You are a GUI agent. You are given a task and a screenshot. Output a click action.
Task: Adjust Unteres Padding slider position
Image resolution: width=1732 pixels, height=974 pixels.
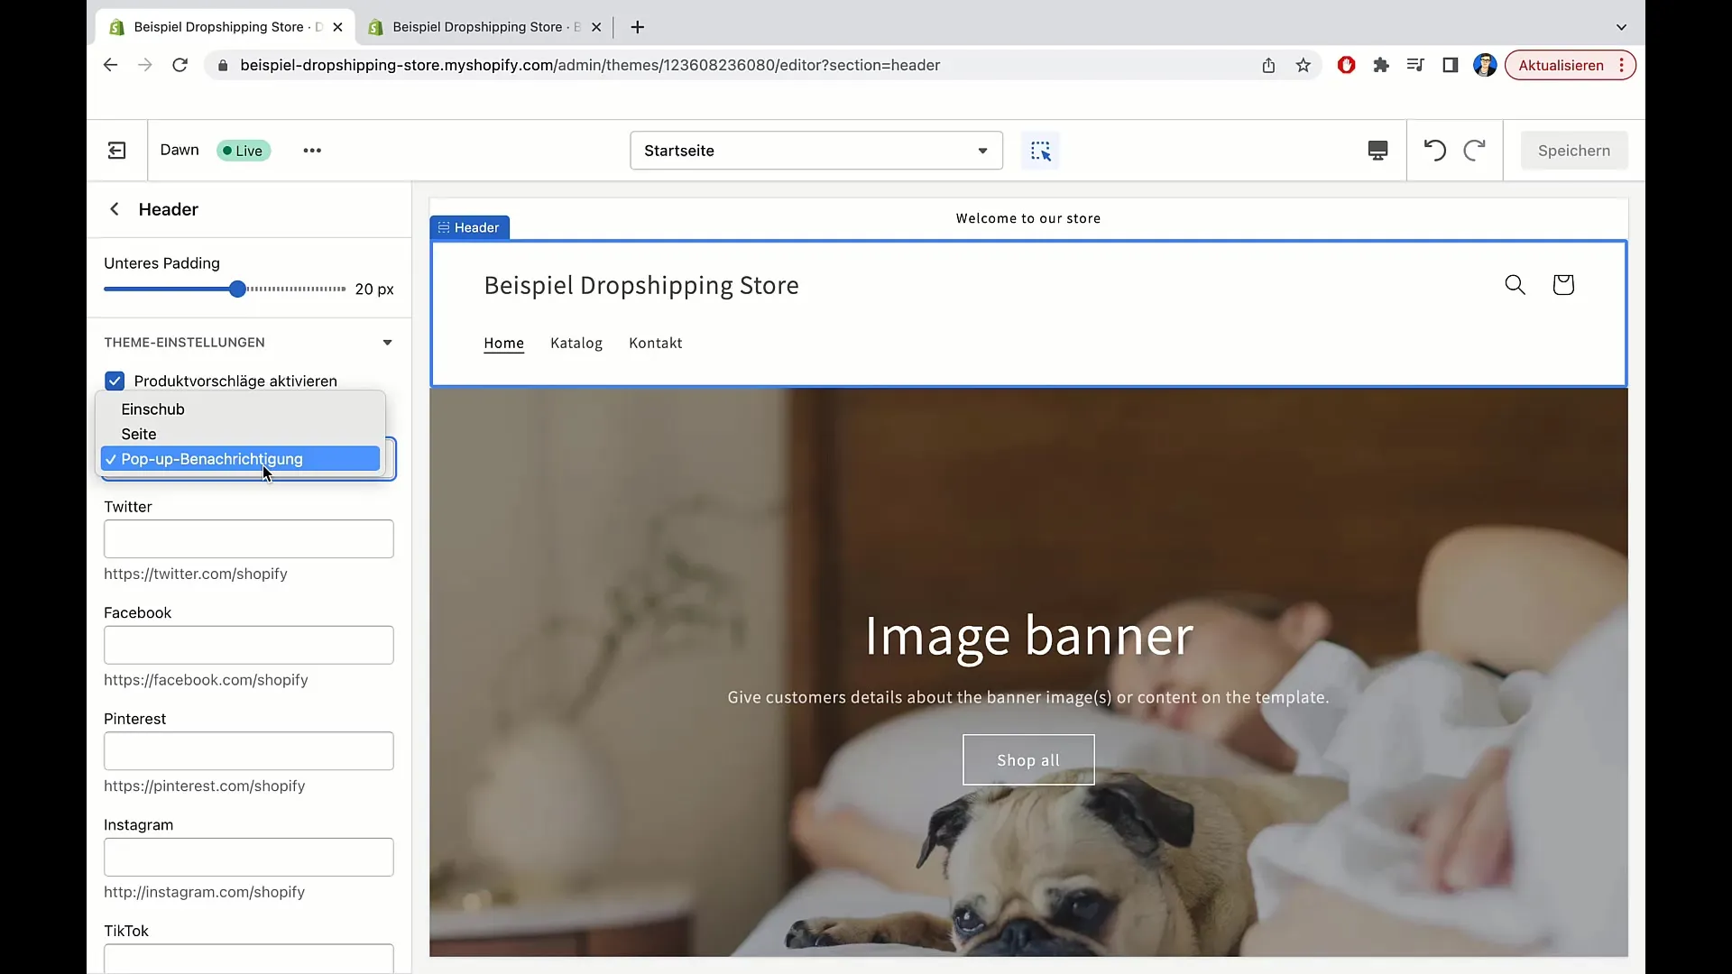click(x=236, y=289)
